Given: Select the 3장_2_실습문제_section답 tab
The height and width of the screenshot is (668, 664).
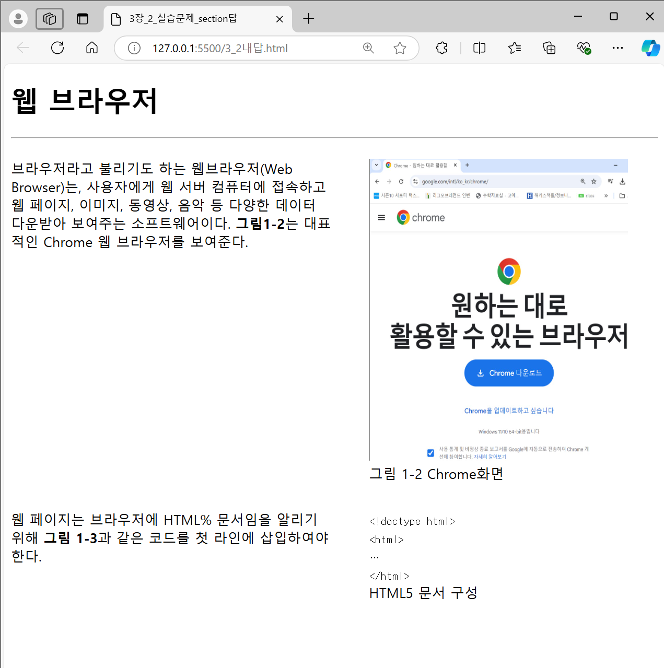Looking at the screenshot, I should click(197, 19).
